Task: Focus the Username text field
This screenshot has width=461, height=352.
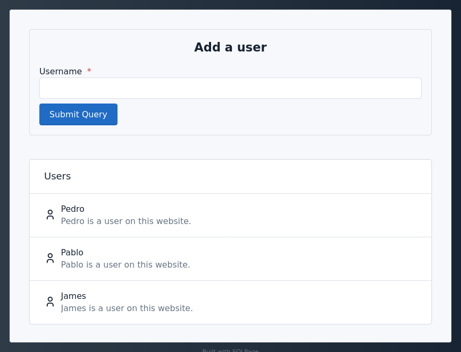Action: (x=230, y=88)
